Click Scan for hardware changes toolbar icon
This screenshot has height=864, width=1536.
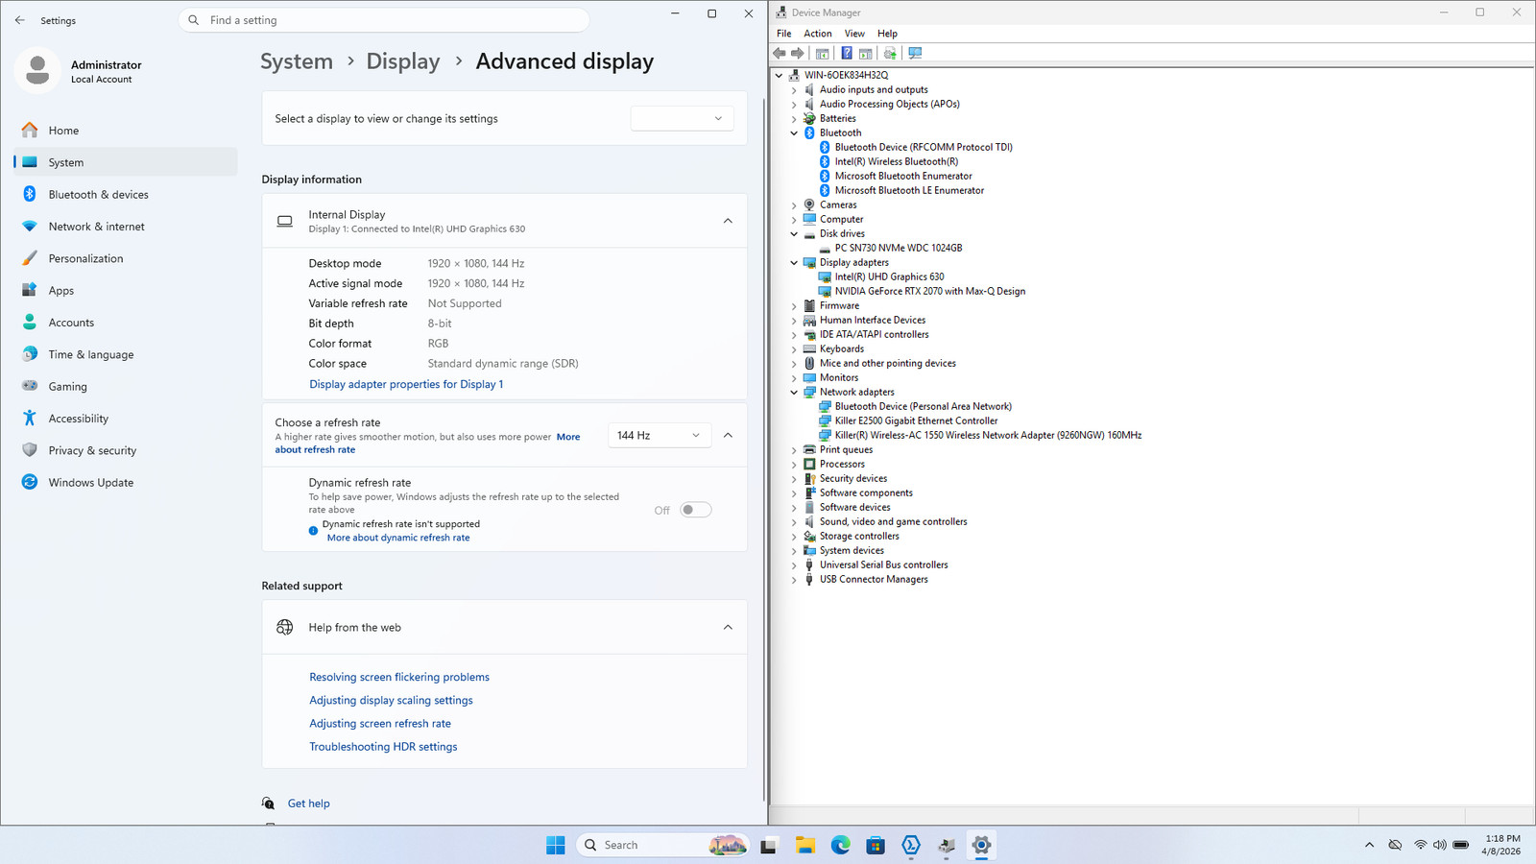click(x=915, y=54)
